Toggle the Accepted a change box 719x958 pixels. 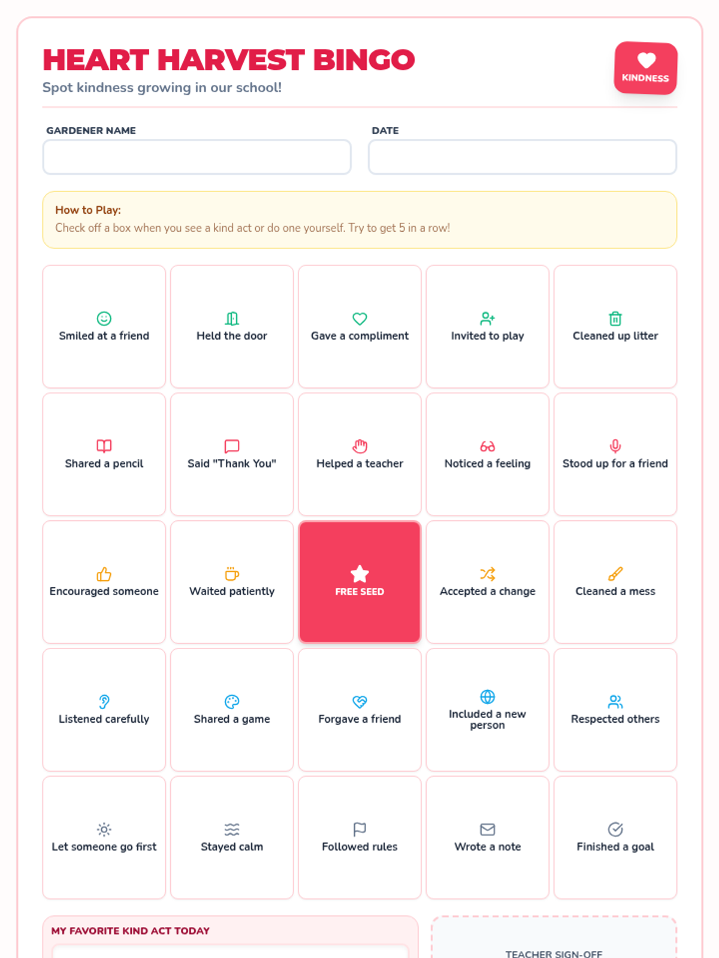(x=488, y=582)
